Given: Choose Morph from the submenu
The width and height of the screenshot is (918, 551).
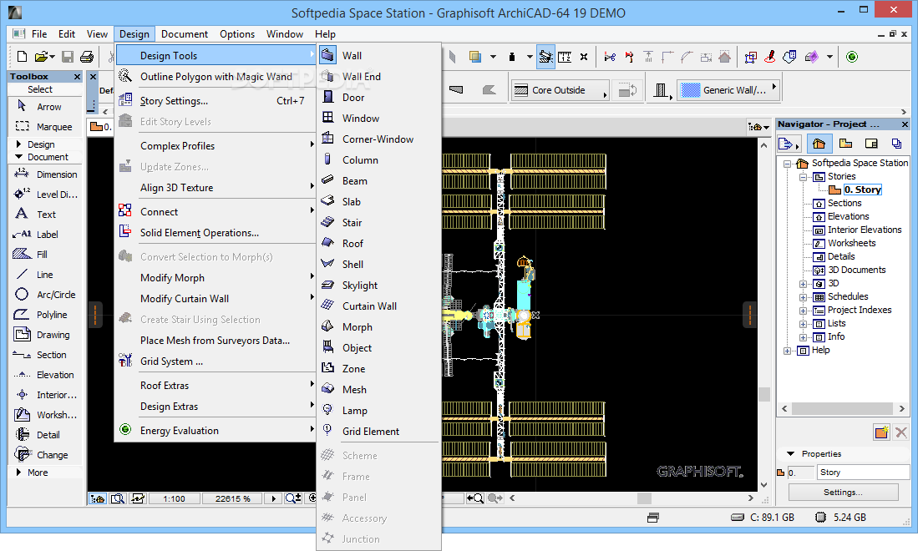Looking at the screenshot, I should click(x=378, y=327).
